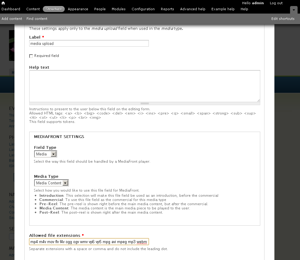
Task: Switch to the Dashboard
Action: [x=11, y=9]
